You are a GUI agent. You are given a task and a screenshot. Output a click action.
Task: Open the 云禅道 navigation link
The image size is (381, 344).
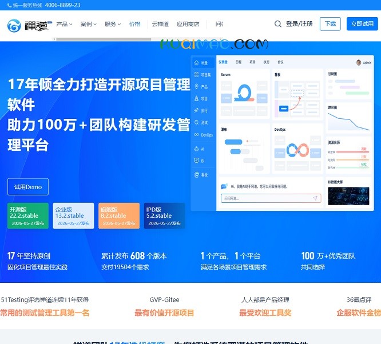[160, 24]
